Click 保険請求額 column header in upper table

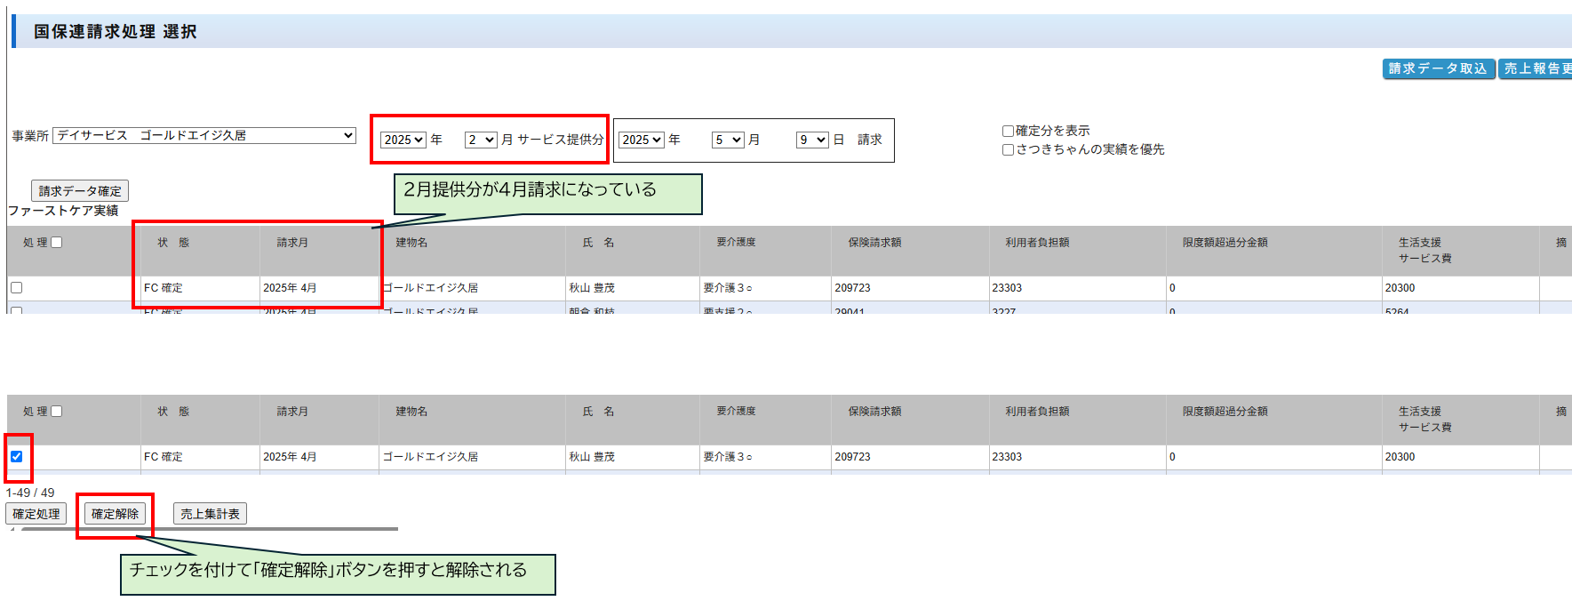(x=874, y=243)
